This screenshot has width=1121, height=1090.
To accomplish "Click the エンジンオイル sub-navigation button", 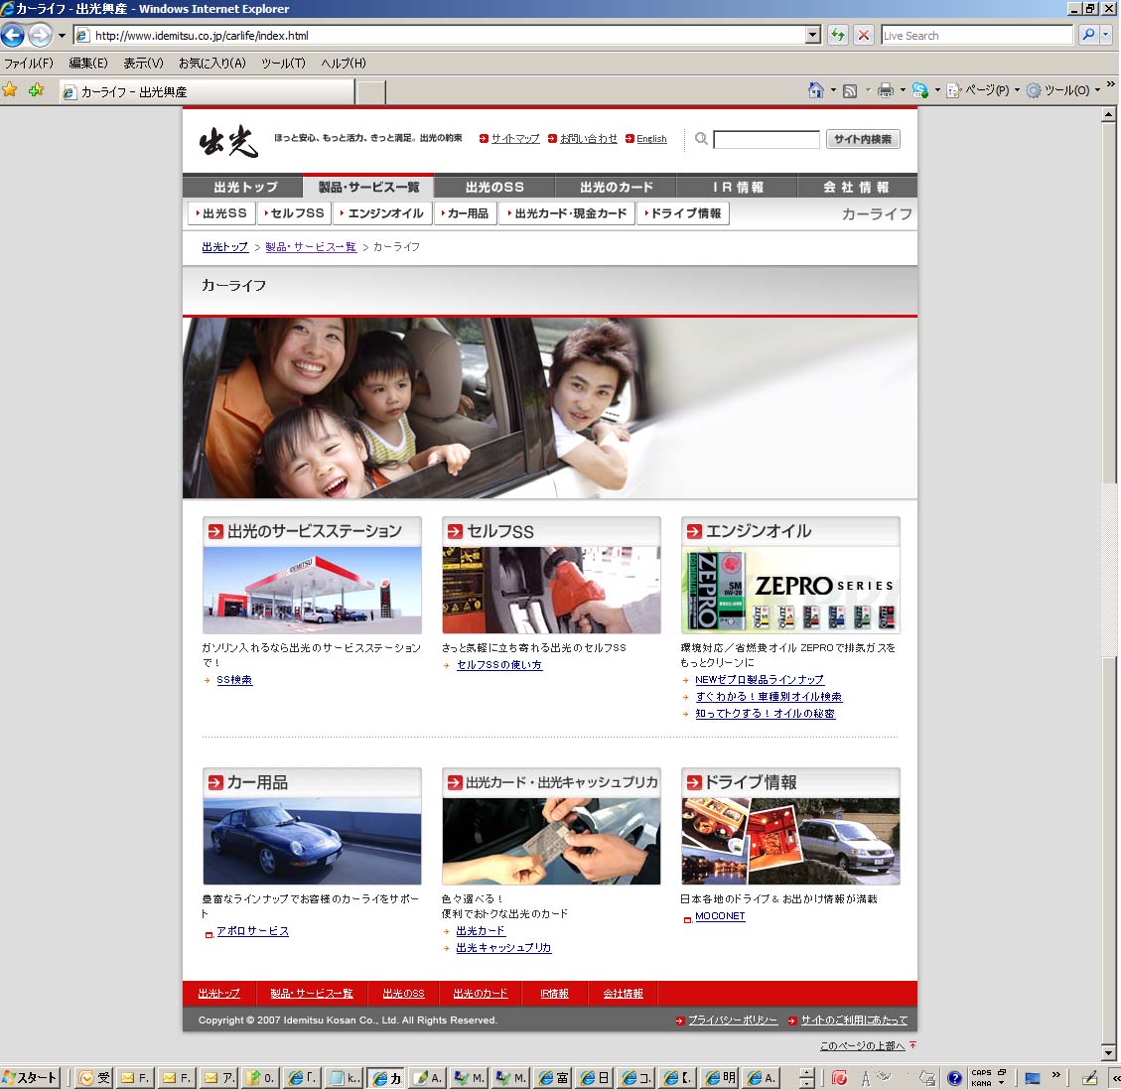I will [x=381, y=213].
